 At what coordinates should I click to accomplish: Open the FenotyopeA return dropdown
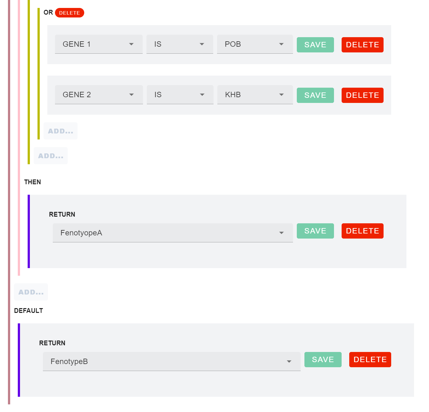(x=173, y=233)
